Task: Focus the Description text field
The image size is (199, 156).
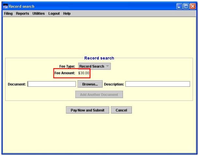Action: [158, 84]
